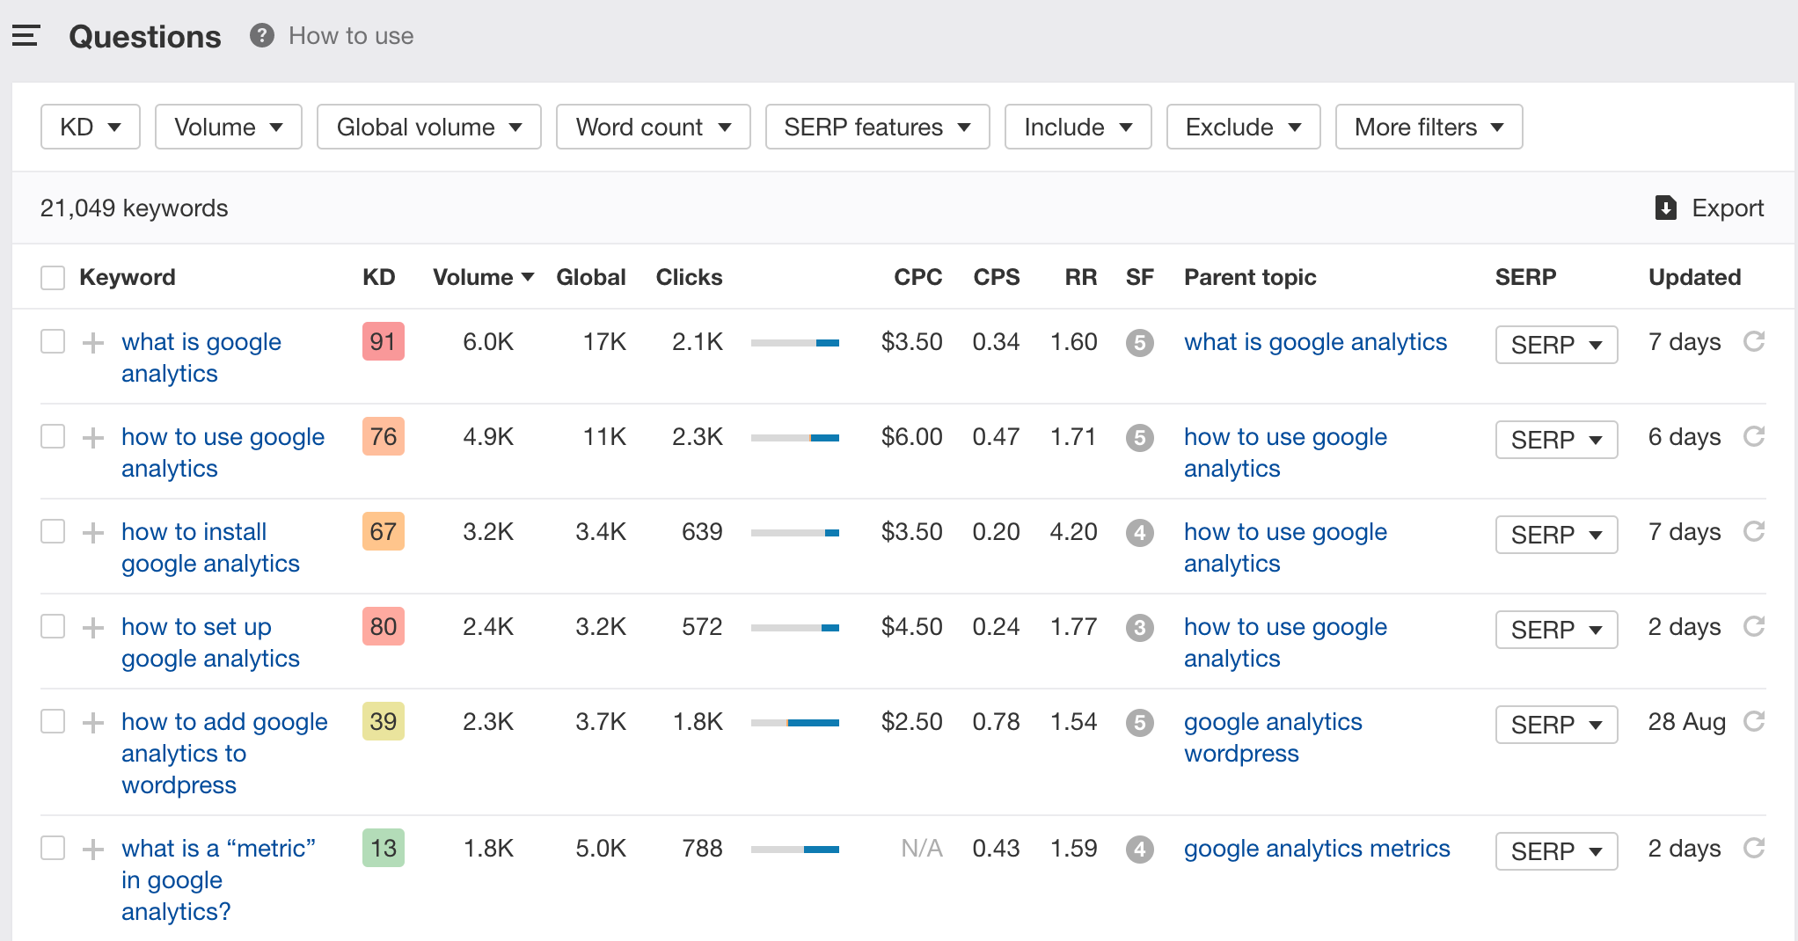Add 'how to use google analytics' with plus icon
This screenshot has width=1798, height=941.
pyautogui.click(x=93, y=437)
